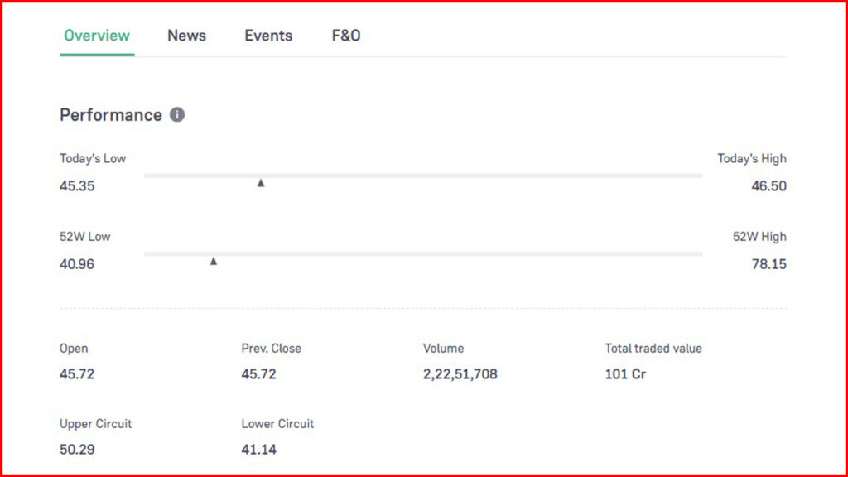Click the Lower Circuit label
The image size is (848, 477).
[x=277, y=424]
